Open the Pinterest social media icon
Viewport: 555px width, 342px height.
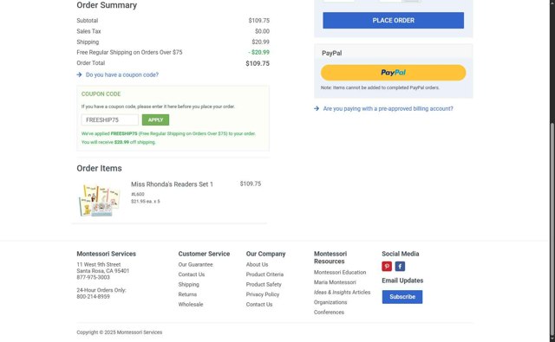click(387, 266)
